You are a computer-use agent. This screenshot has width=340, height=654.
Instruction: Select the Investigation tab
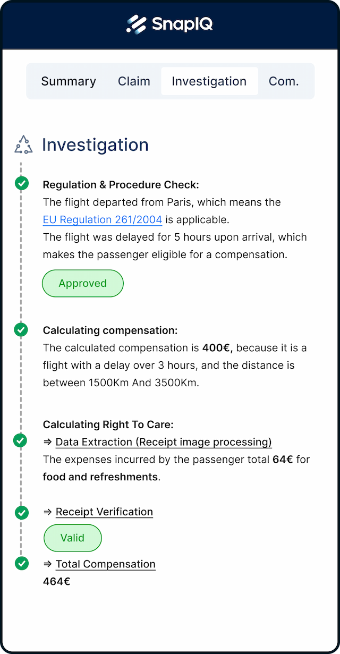click(209, 81)
